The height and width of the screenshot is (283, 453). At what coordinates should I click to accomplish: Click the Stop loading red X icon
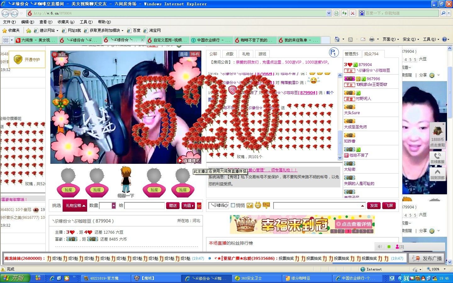coord(353,13)
